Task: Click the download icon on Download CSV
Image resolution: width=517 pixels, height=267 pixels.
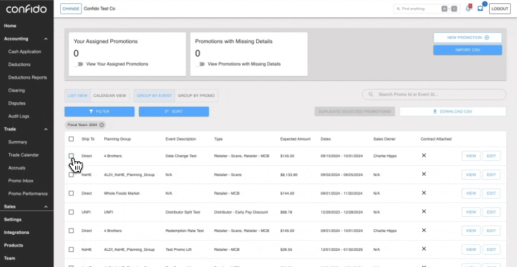Action: click(x=435, y=112)
